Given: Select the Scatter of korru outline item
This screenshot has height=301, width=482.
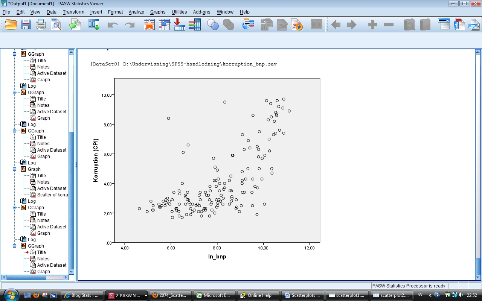Looking at the screenshot, I should coord(52,195).
